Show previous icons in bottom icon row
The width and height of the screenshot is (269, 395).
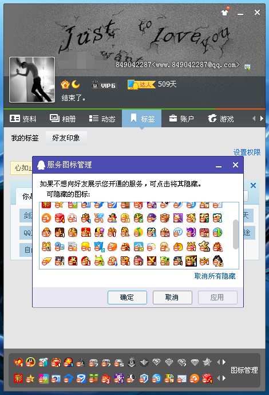[218, 378]
